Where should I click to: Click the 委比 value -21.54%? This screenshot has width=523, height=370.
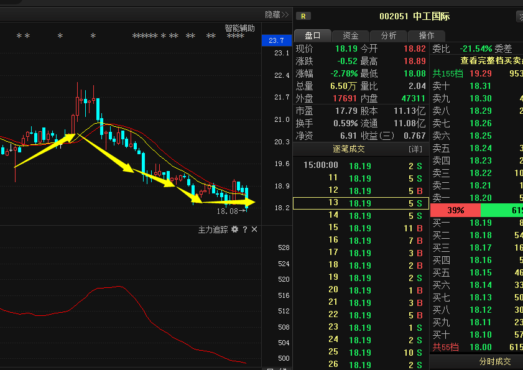pos(476,49)
